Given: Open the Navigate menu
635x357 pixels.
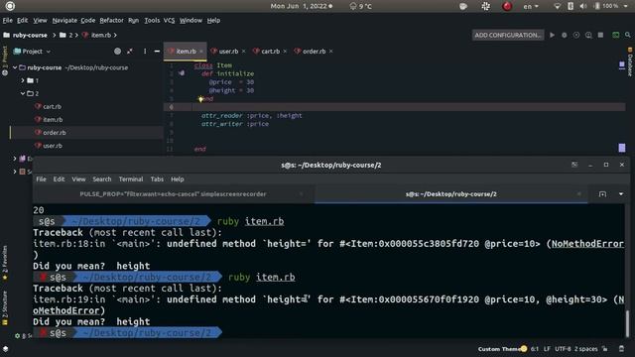Looking at the screenshot, I should [x=64, y=20].
